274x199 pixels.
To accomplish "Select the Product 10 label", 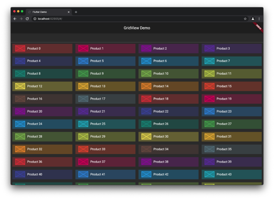I will 161,73.
